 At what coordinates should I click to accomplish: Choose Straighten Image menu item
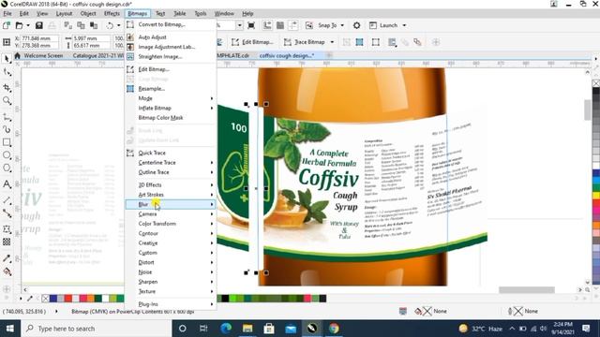171,56
